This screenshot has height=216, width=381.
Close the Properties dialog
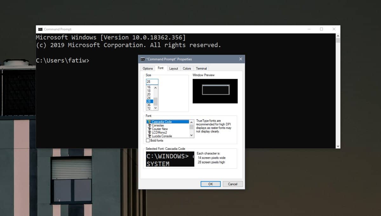point(241,59)
